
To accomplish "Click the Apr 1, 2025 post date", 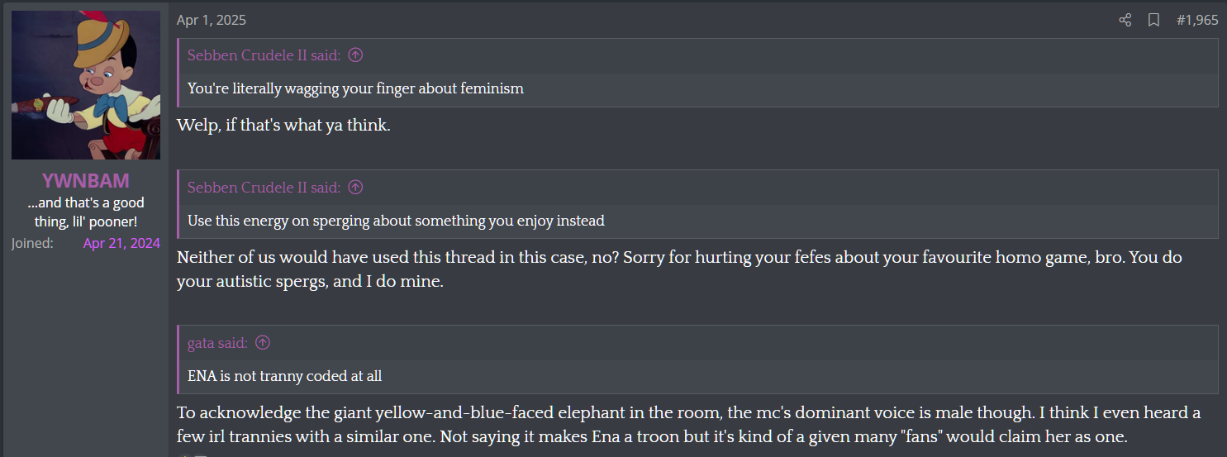I will (212, 20).
